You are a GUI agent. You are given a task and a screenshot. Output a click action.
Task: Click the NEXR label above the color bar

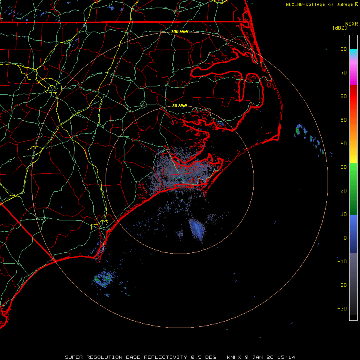click(351, 24)
